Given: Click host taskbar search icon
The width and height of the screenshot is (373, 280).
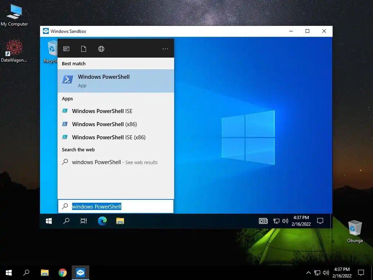Looking at the screenshot, I should pyautogui.click(x=26, y=273).
